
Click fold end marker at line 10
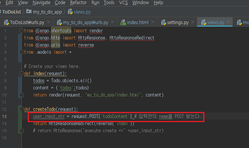click(x=21, y=95)
